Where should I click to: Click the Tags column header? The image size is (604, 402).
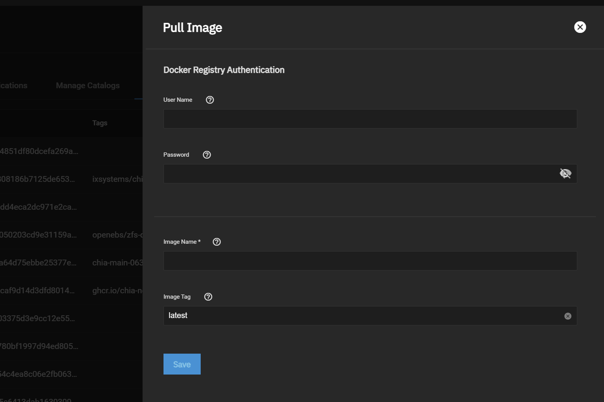coord(100,123)
